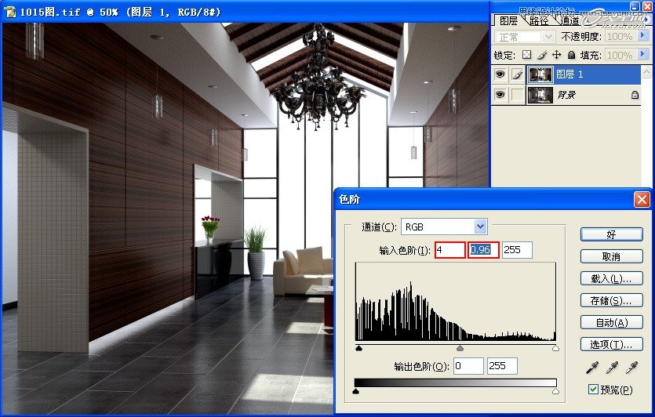This screenshot has width=655, height=417.
Task: Select the 背景 layer name
Action: 566,95
